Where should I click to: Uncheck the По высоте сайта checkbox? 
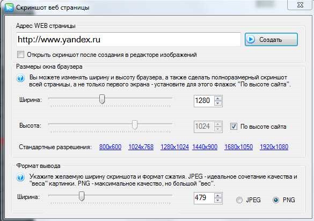pyautogui.click(x=233, y=126)
